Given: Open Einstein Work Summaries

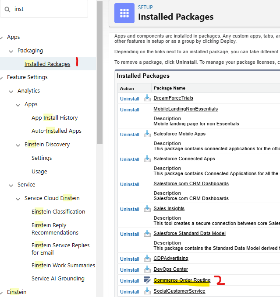Looking at the screenshot, I should click(63, 266).
